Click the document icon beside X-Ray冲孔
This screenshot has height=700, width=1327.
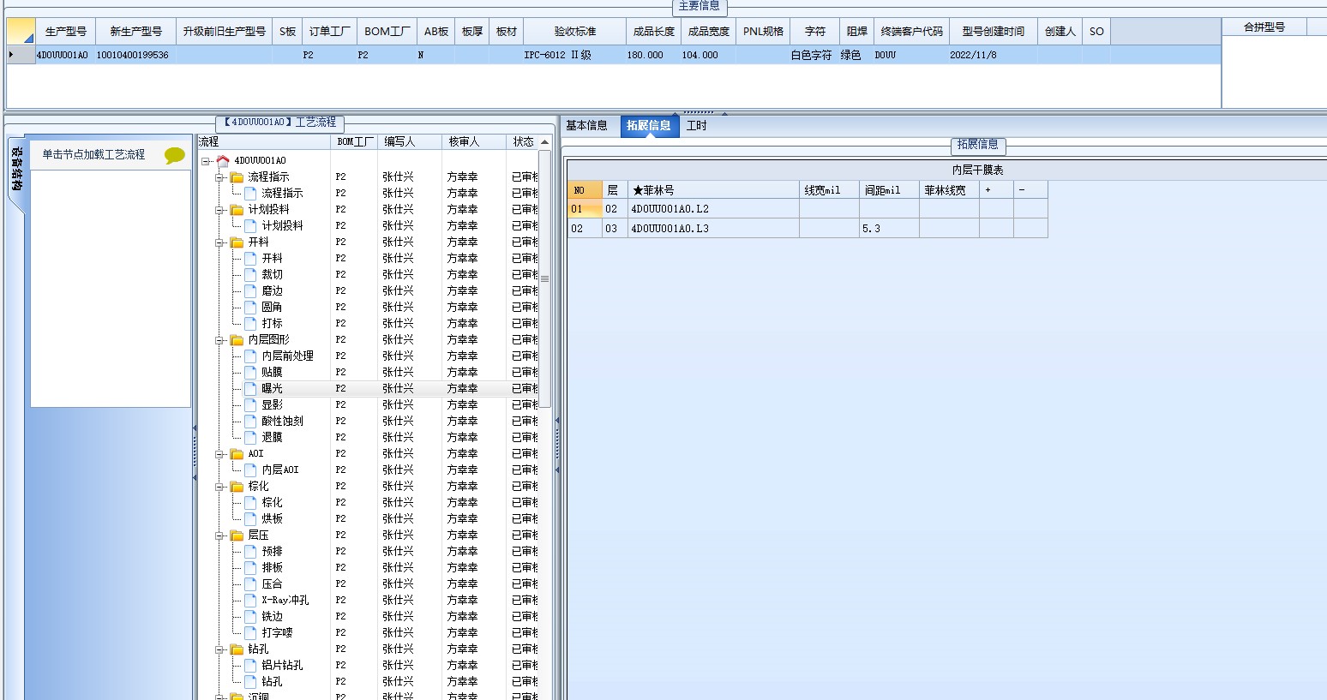tap(250, 600)
